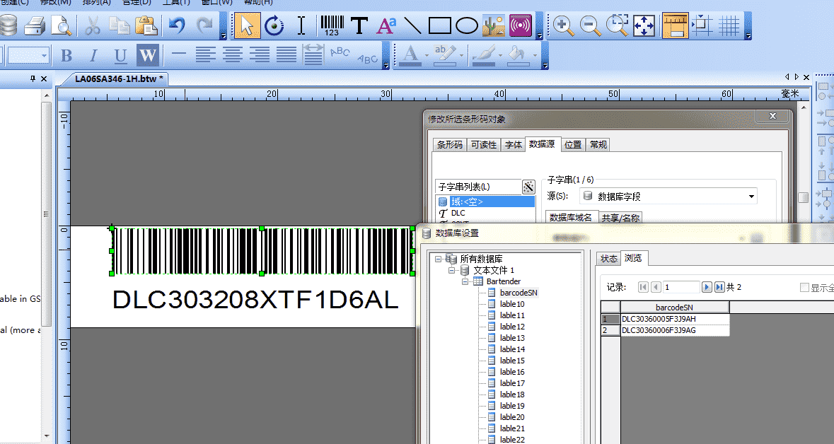Click the fill bucket color swatch
Viewport: 834px width, 444px height.
click(518, 64)
